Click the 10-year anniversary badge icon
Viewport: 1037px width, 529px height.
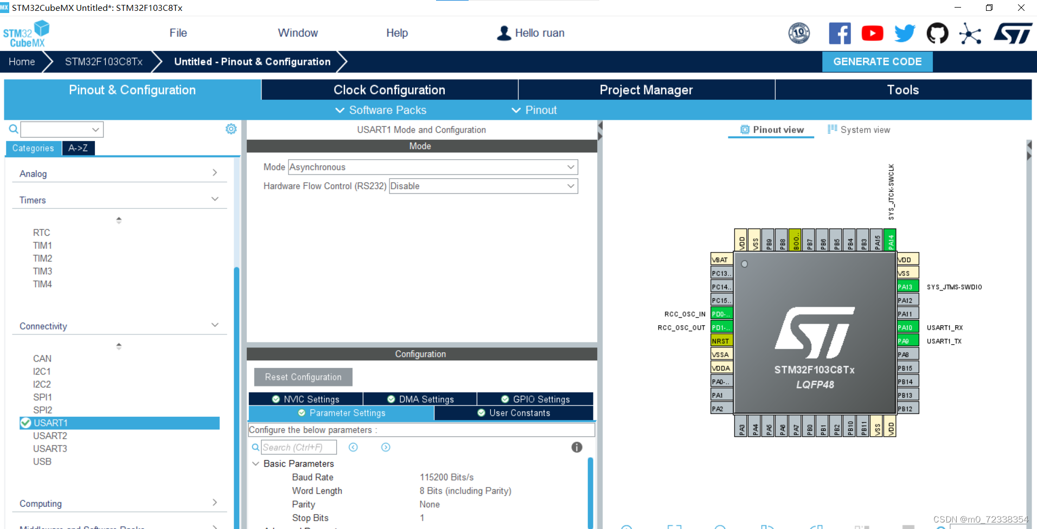click(799, 34)
